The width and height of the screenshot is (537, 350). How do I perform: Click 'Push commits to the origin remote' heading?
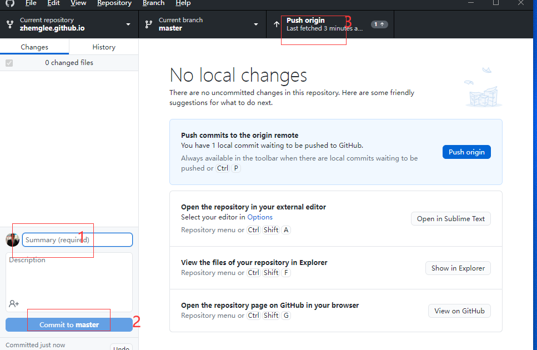[240, 135]
